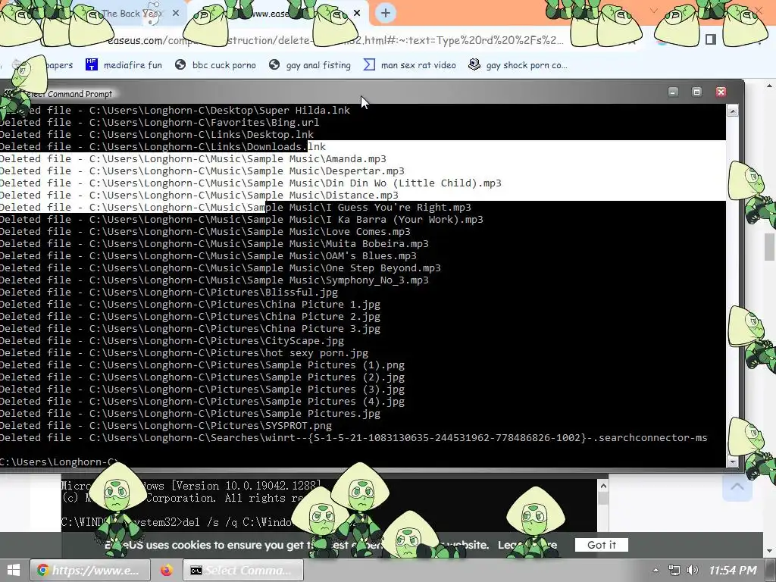The width and height of the screenshot is (776, 582).
Task: Click the line deleting Symphony_No_3.mp3
Action: click(x=214, y=280)
